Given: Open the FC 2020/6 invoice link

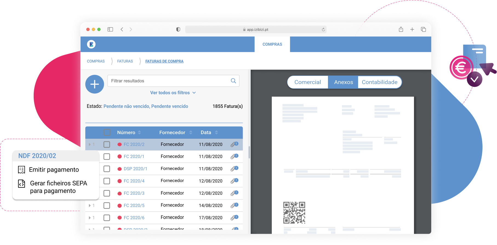Looking at the screenshot, I should [x=134, y=218].
